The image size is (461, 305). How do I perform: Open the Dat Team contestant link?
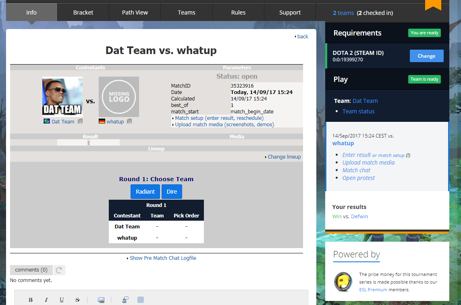63,121
